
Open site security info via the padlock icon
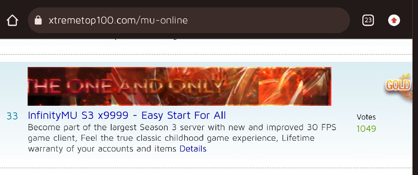(38, 20)
